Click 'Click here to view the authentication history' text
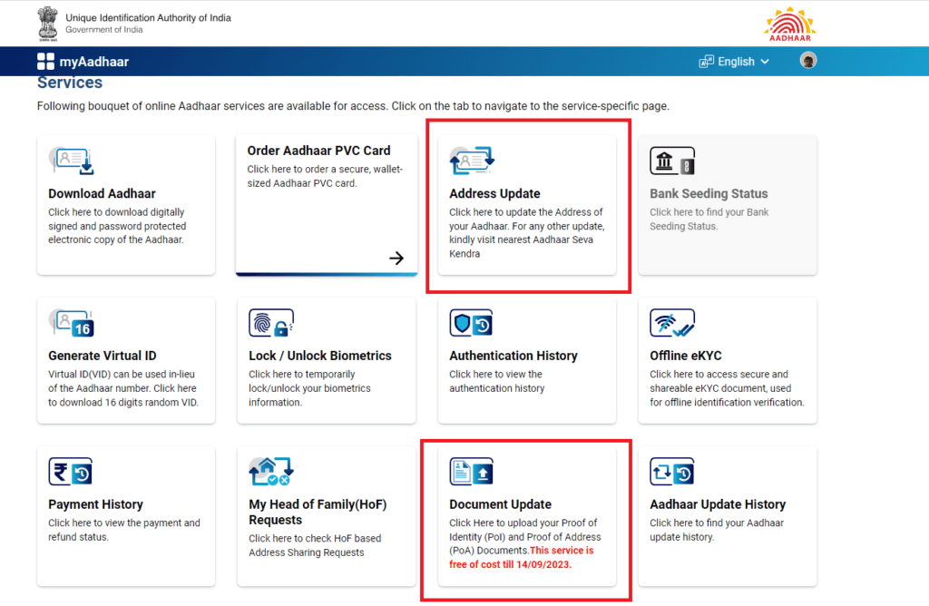 tap(496, 381)
